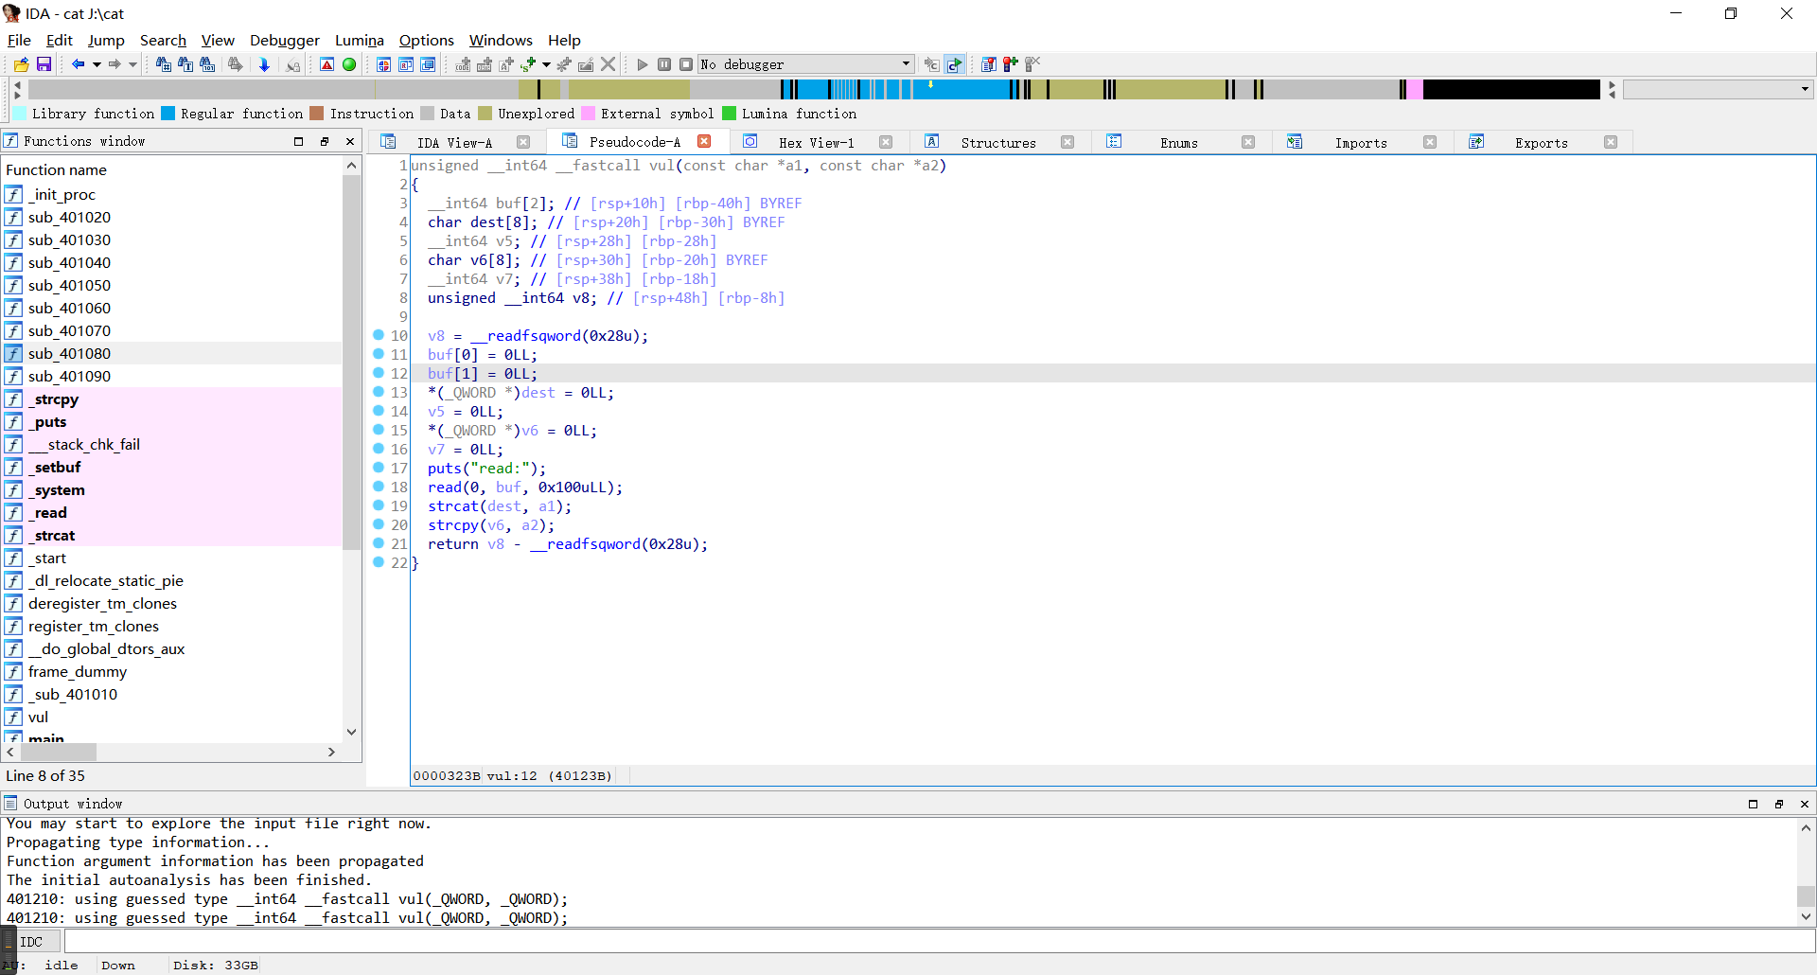Image resolution: width=1817 pixels, height=975 pixels.
Task: Toggle breakpoint dot on line 10
Action: point(379,335)
